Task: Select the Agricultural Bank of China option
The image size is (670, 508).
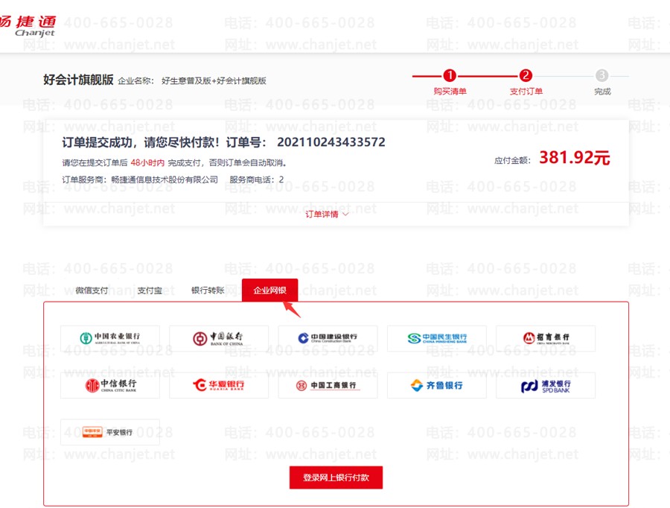Action: point(110,338)
